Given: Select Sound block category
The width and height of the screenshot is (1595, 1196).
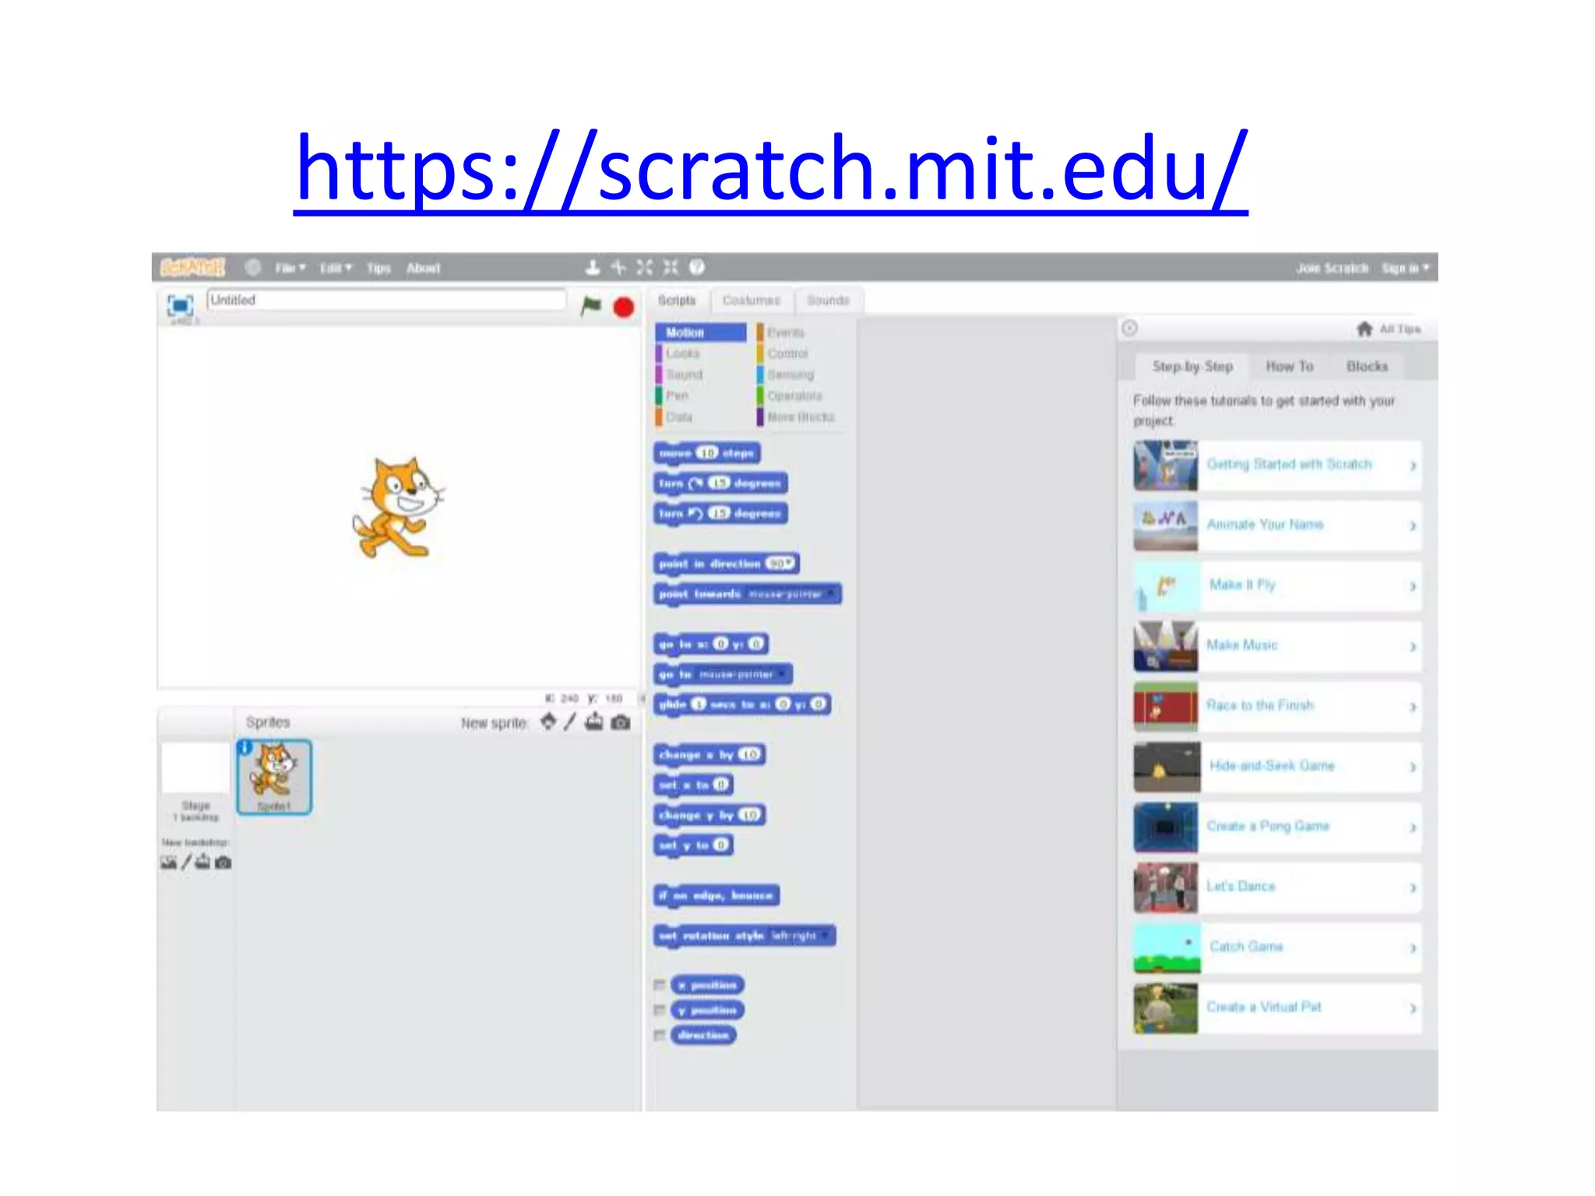Looking at the screenshot, I should (683, 375).
